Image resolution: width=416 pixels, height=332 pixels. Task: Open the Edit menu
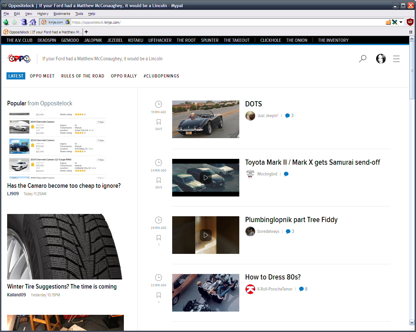coord(17,14)
